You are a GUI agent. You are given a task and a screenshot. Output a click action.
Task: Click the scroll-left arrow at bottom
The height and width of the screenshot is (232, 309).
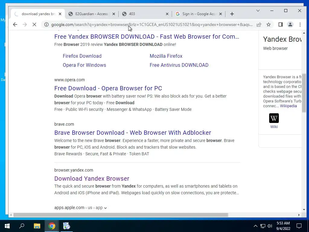[11, 215]
